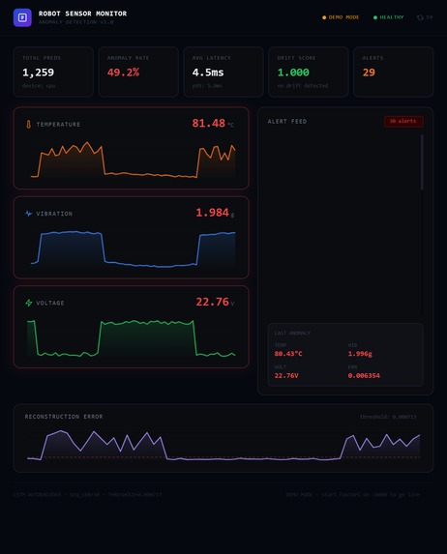
Task: Click the 'DEMO MODE' footer note about going live
Action: [352, 495]
